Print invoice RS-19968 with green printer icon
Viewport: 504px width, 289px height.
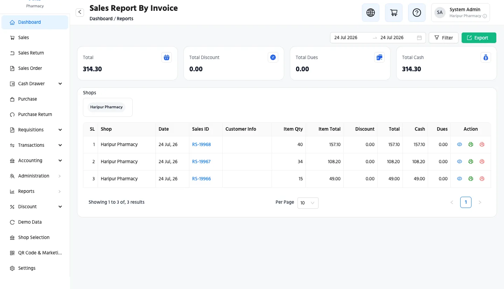471,144
